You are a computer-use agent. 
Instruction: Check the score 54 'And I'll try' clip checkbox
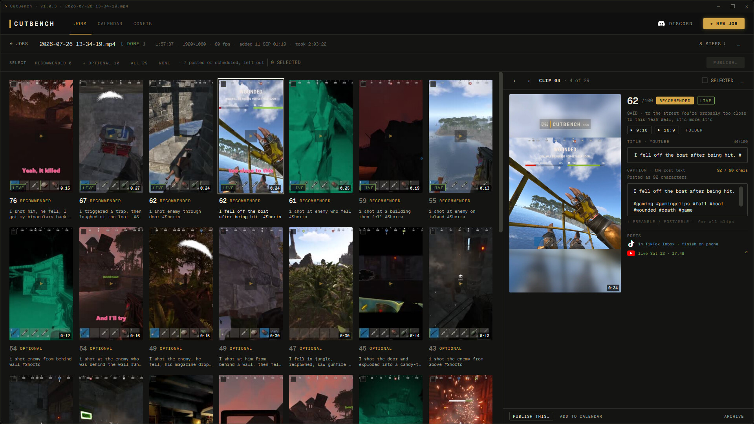[x=84, y=232]
